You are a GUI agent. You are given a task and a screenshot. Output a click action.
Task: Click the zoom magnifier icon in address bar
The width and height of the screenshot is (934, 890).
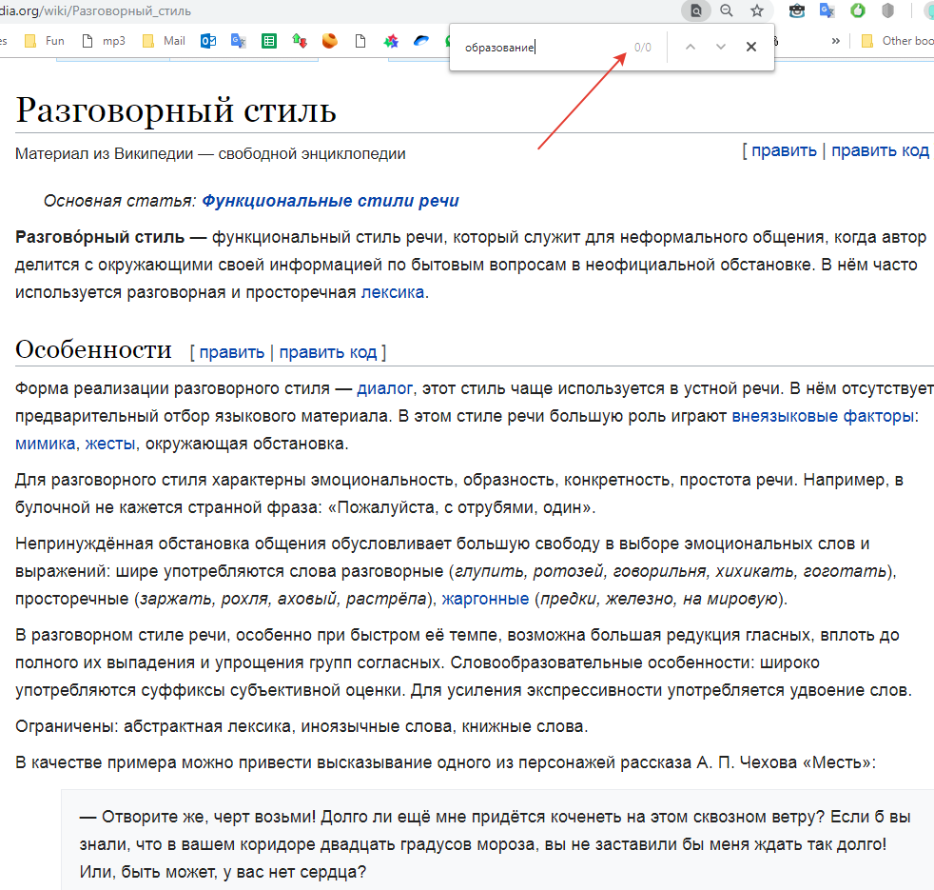[727, 10]
